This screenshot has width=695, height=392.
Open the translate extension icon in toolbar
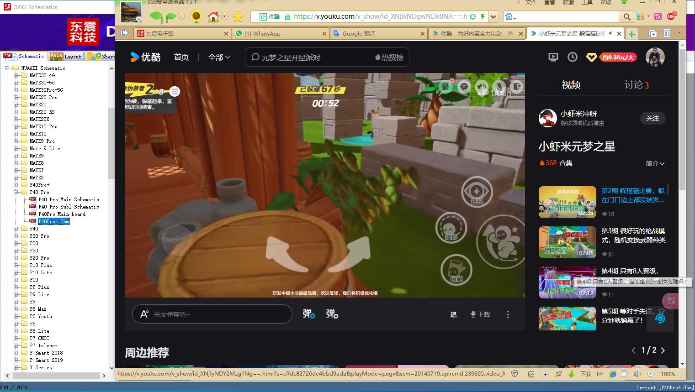(658, 16)
